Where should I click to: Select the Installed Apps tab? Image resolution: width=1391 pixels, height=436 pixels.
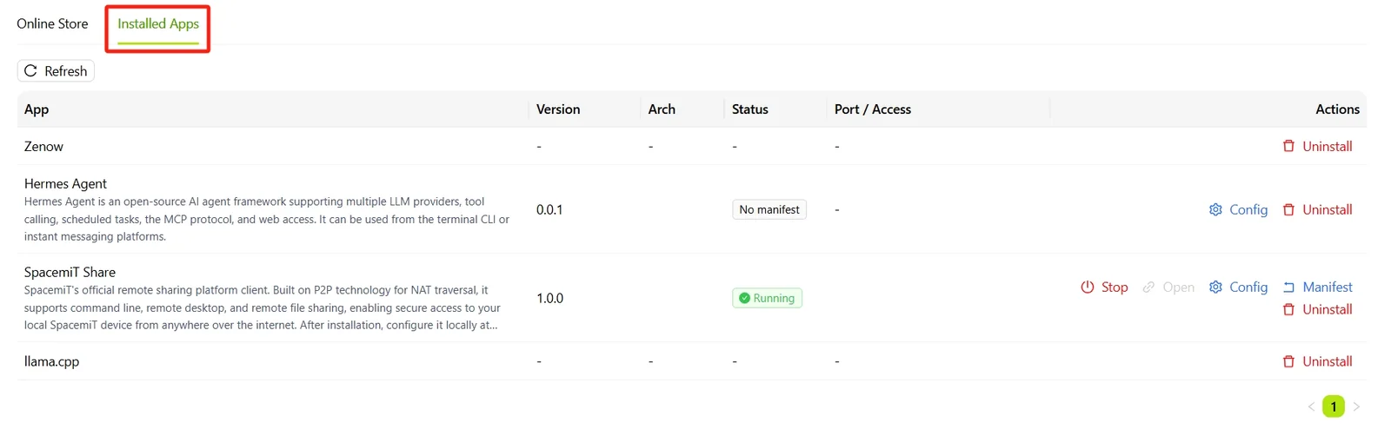click(x=158, y=24)
